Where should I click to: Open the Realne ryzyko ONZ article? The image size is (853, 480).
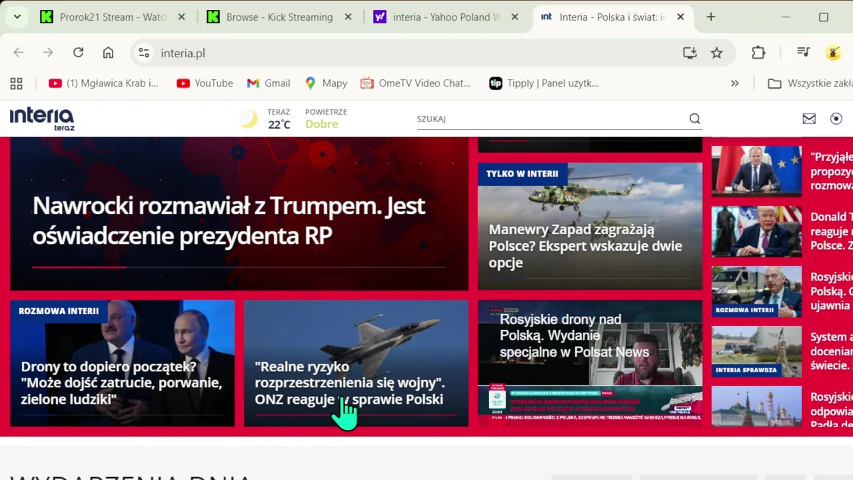coord(356,363)
